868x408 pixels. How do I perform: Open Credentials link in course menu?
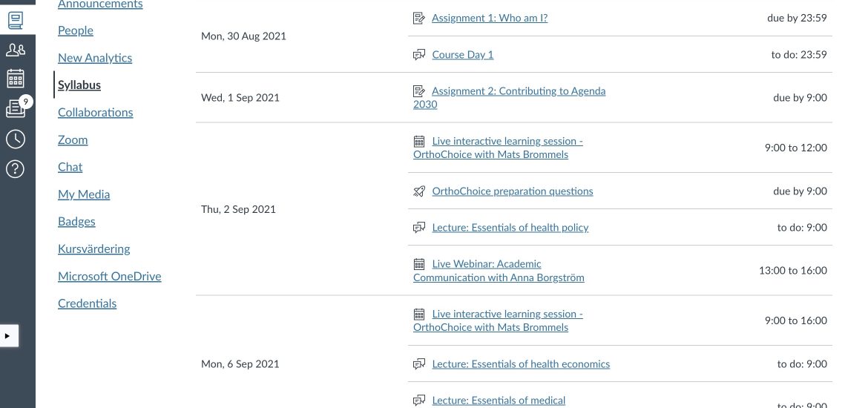(87, 303)
